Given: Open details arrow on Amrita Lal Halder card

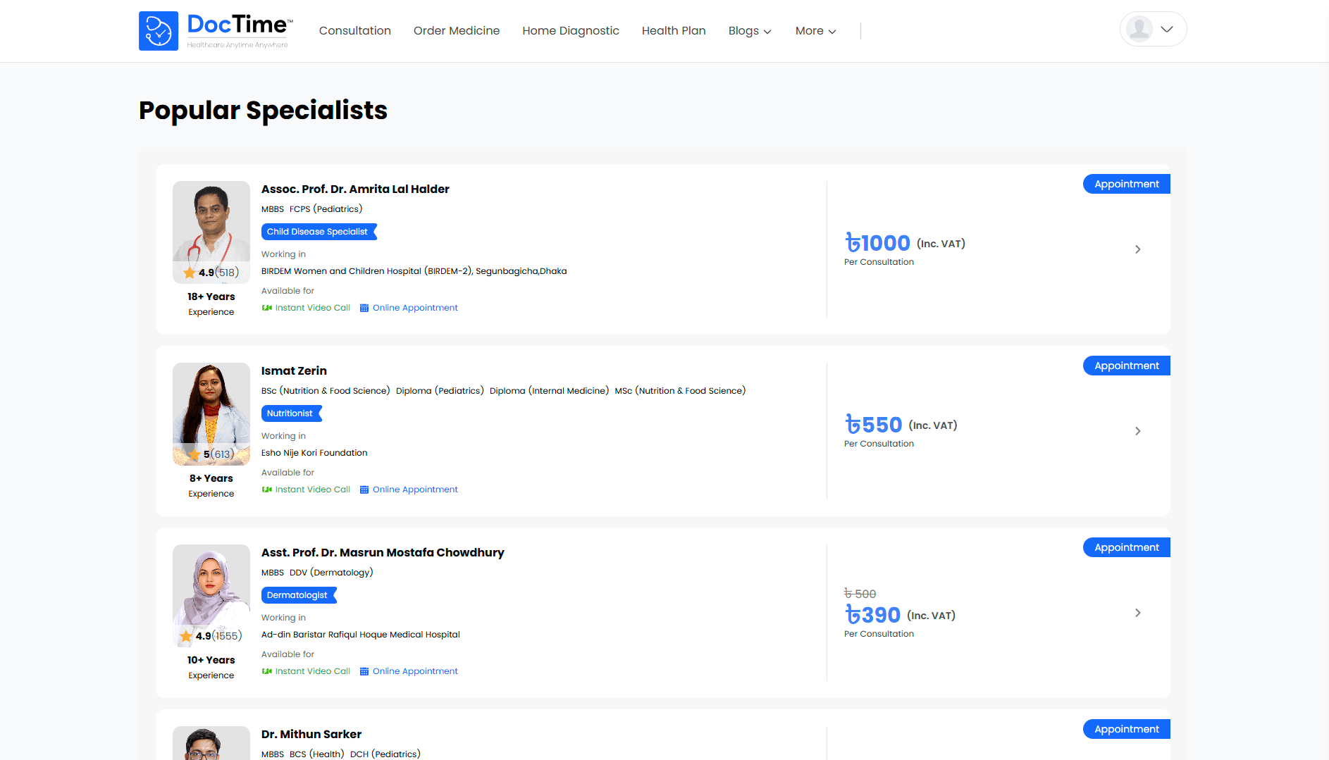Looking at the screenshot, I should [x=1137, y=249].
